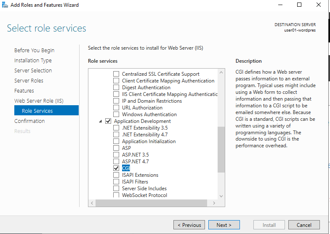
Task: Check ISAPI Filters
Action: coord(116,182)
